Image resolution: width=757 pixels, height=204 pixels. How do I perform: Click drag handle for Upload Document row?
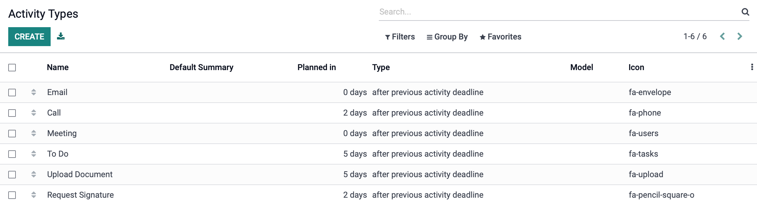tap(34, 174)
